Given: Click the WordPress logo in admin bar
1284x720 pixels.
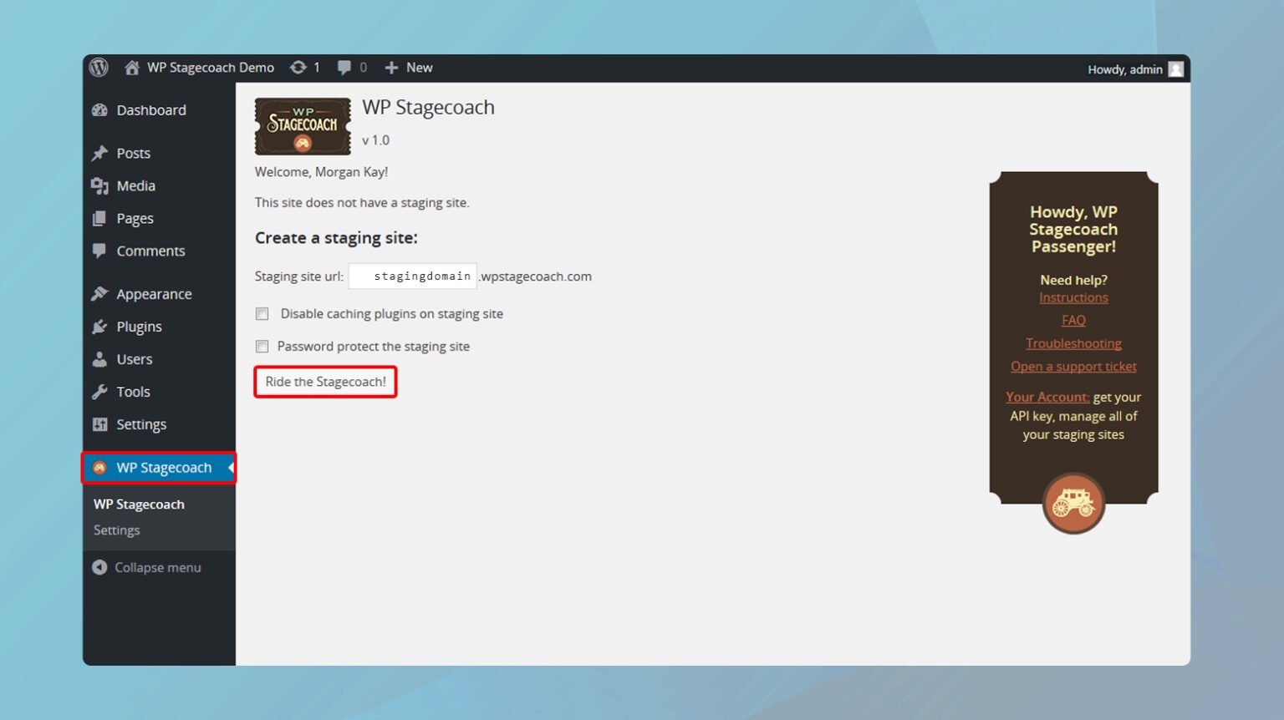Looking at the screenshot, I should tap(99, 68).
